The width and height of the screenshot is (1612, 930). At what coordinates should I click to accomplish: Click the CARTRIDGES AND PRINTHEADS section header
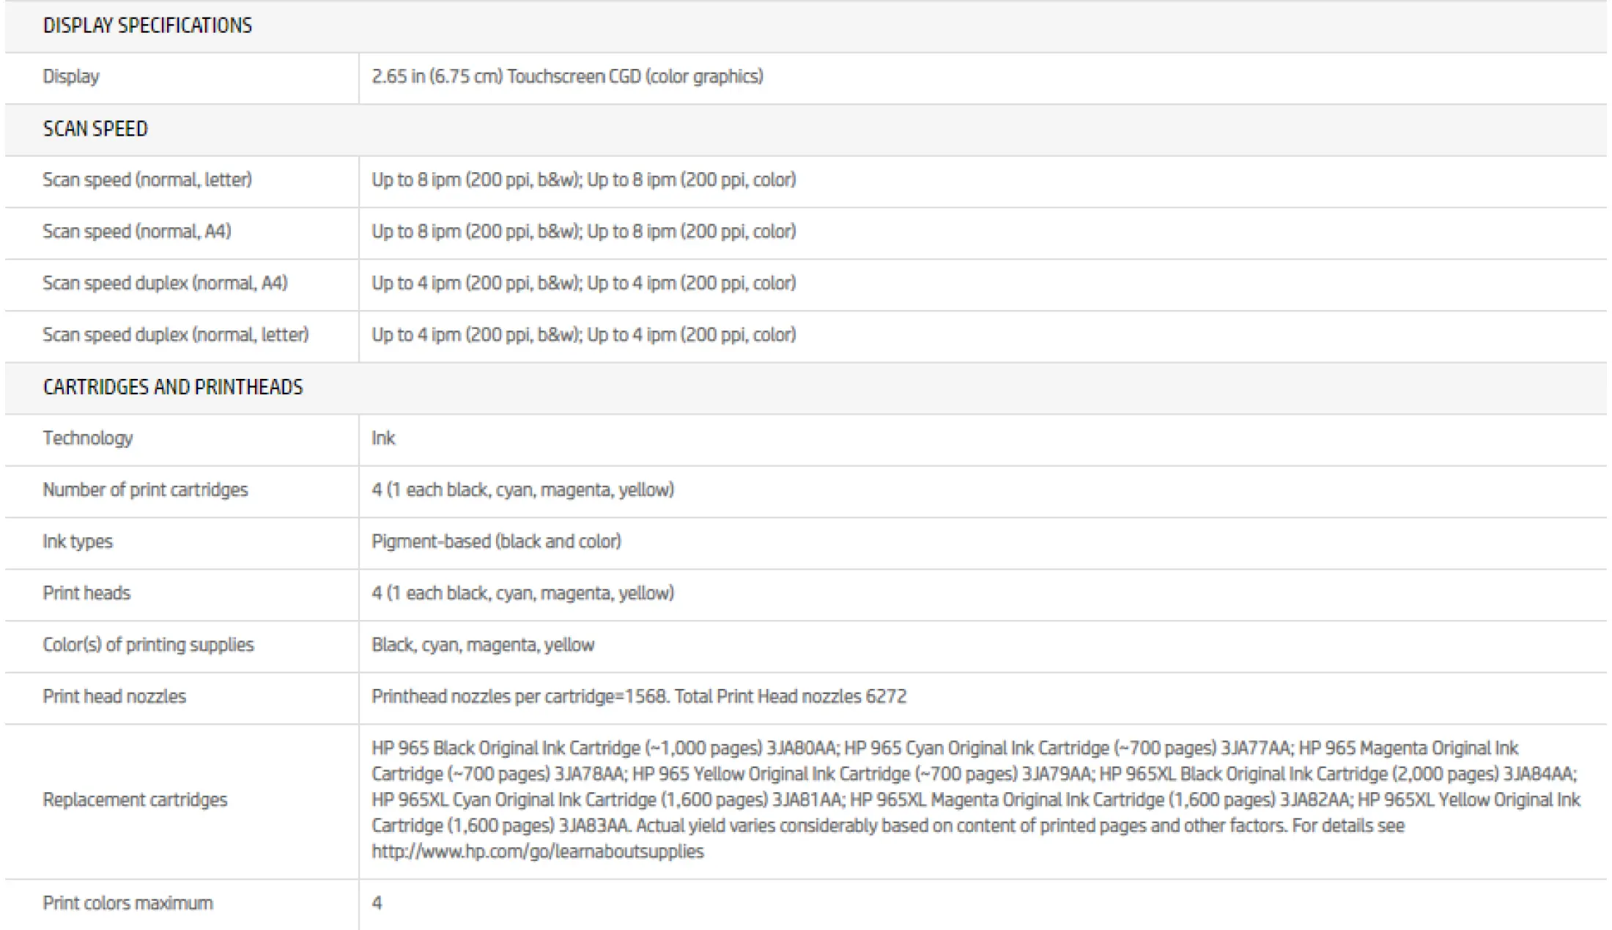pos(173,387)
